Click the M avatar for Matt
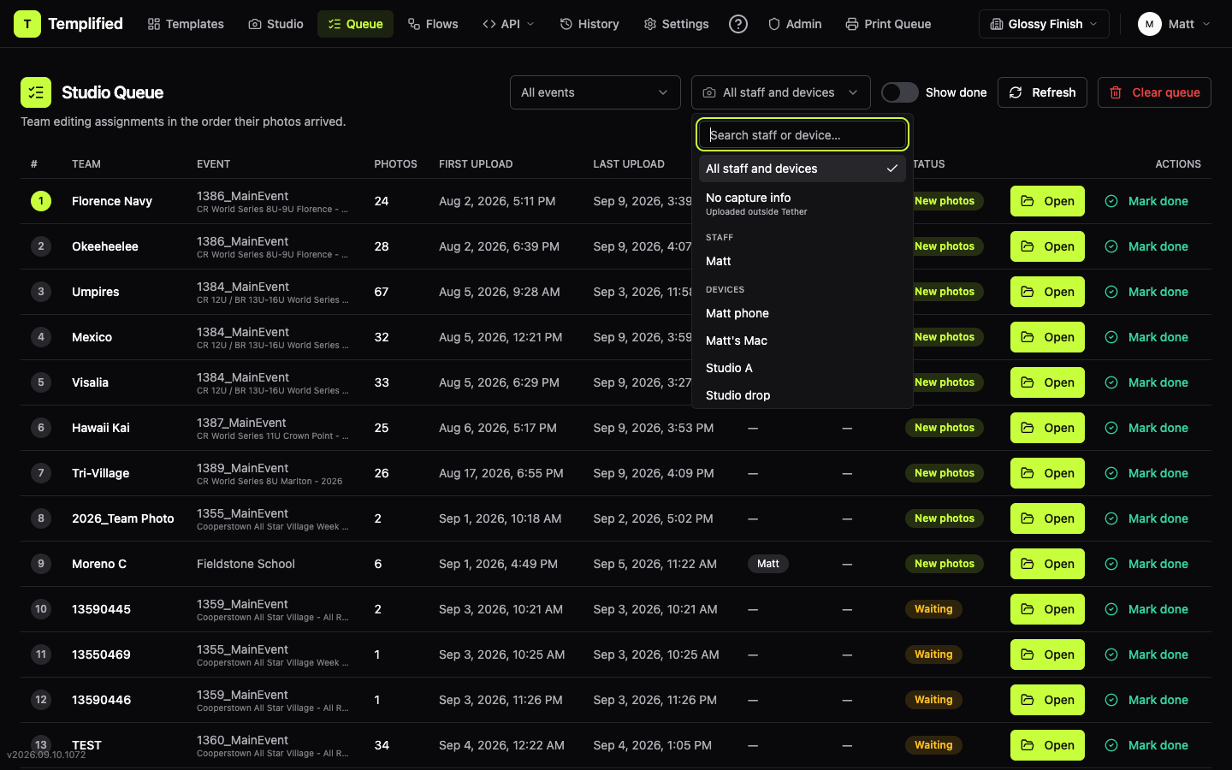The width and height of the screenshot is (1232, 770). click(x=1149, y=24)
